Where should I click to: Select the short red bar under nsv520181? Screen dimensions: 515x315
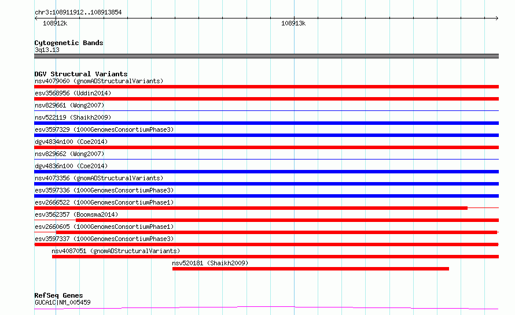coord(311,269)
